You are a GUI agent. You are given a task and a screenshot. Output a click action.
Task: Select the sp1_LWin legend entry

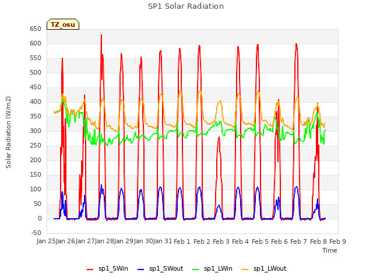(x=212, y=269)
